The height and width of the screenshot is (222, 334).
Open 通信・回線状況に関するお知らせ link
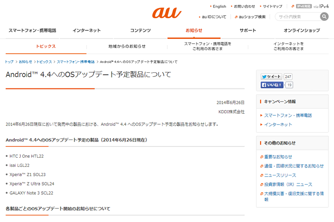click(x=294, y=166)
